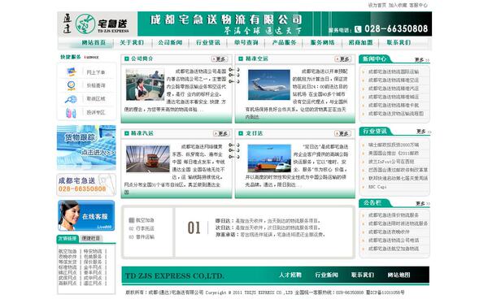488x299 pixels.
Task: Click the 价格查询 round icon
Action: click(x=72, y=85)
